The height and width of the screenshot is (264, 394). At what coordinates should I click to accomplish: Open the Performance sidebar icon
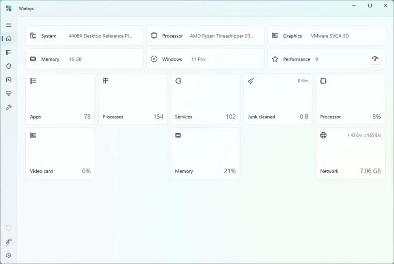click(x=9, y=80)
